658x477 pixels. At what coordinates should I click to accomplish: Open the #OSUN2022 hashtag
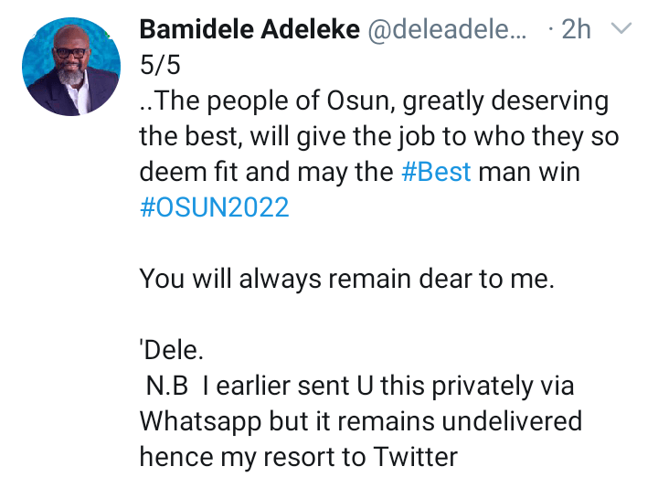[214, 207]
